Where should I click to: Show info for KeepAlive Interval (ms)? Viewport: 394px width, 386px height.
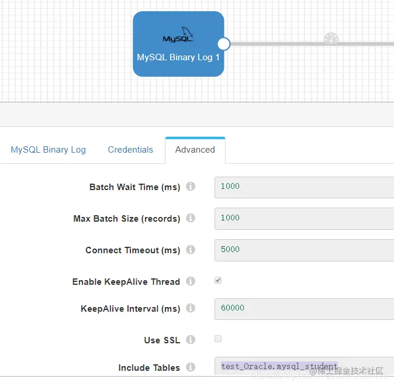(x=191, y=308)
